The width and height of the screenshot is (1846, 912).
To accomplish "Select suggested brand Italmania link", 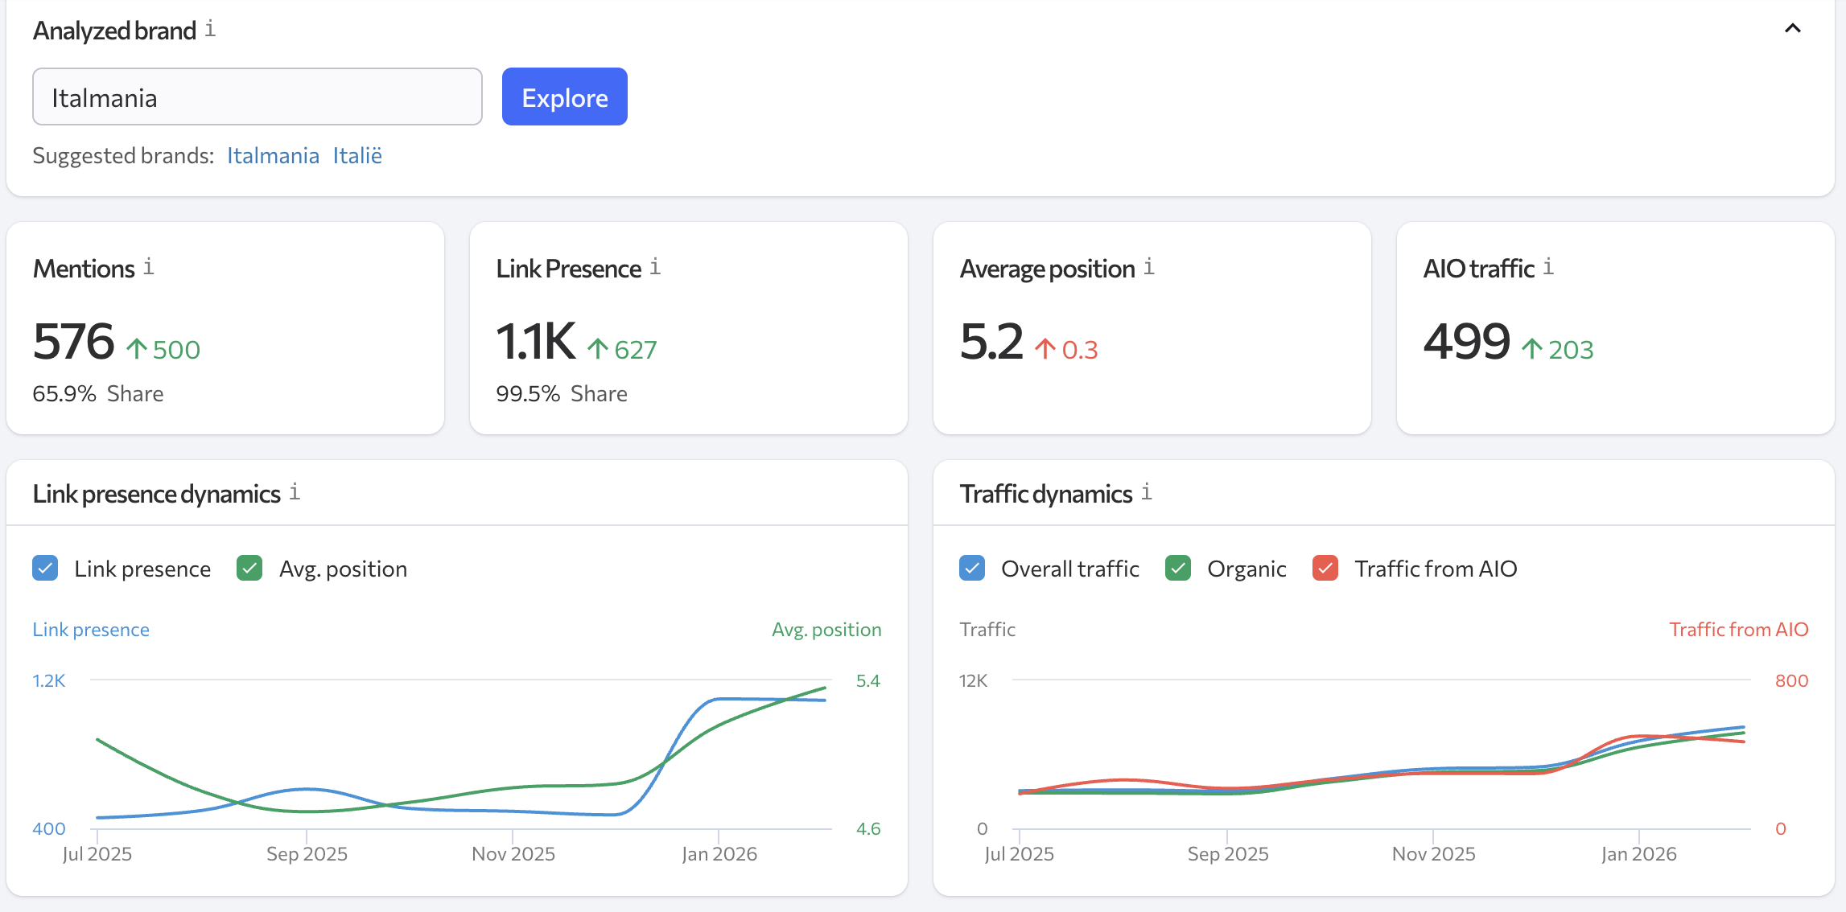I will click(273, 155).
